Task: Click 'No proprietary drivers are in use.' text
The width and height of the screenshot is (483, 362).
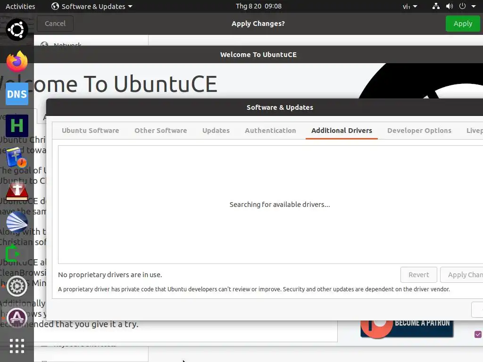Action: pos(110,275)
